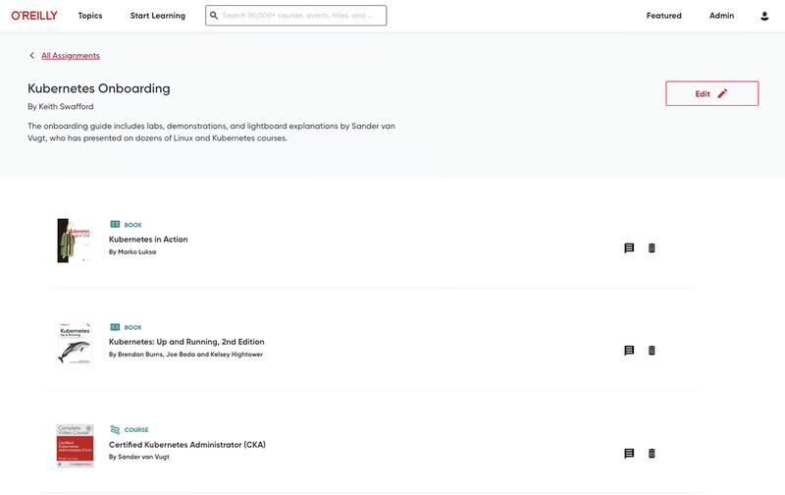Open the note icon for Certified Kubernetes Administrator
The width and height of the screenshot is (785, 495).
click(x=629, y=454)
